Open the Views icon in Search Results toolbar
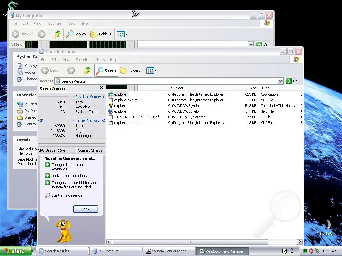The width and height of the screenshot is (342, 256). coord(150,71)
